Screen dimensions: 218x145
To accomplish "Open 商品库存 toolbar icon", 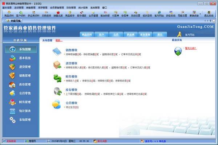I will 70,14.
